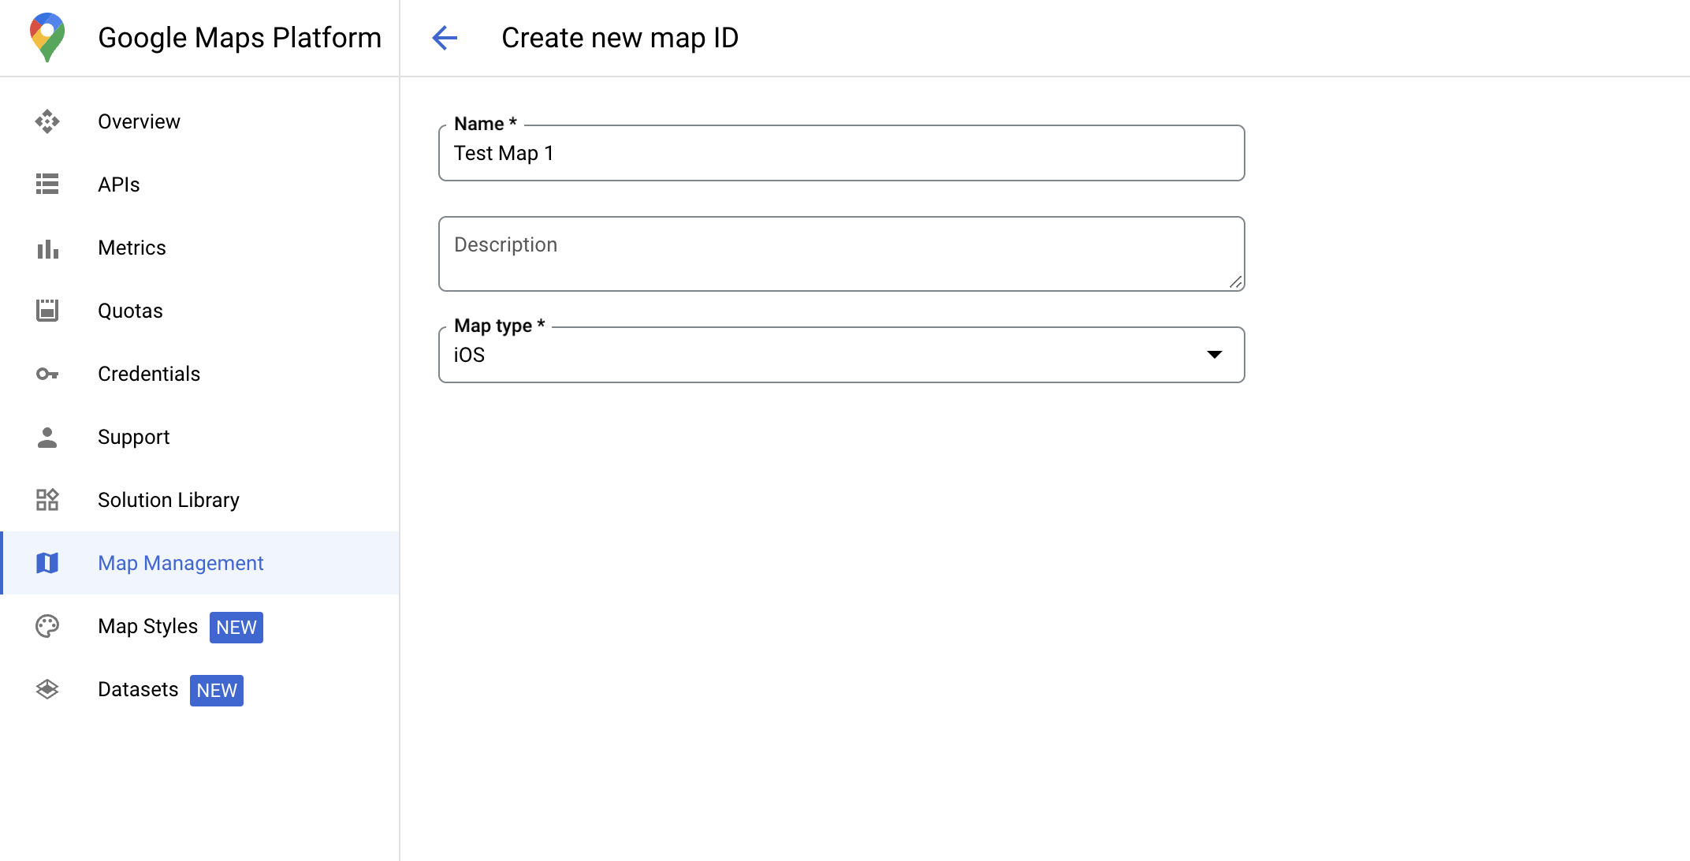Select the iOS map type option
This screenshot has width=1690, height=861.
pos(842,355)
